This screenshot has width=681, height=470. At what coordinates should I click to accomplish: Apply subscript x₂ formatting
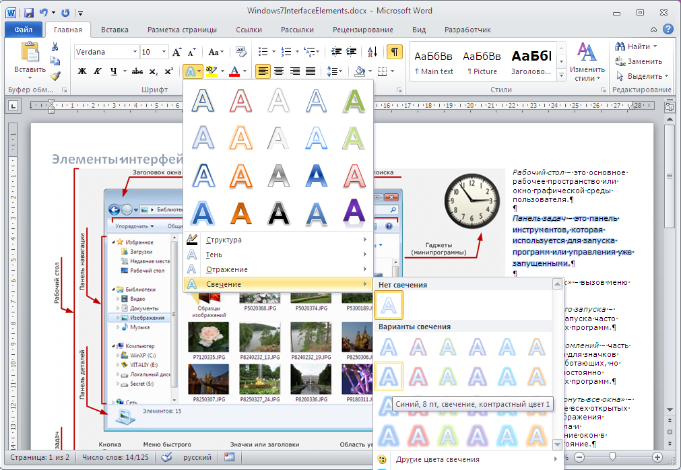click(154, 71)
